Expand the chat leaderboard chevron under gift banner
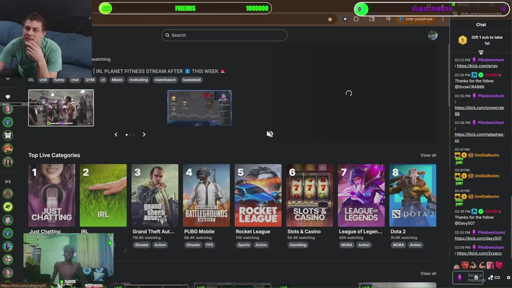The image size is (512, 288). point(481,52)
